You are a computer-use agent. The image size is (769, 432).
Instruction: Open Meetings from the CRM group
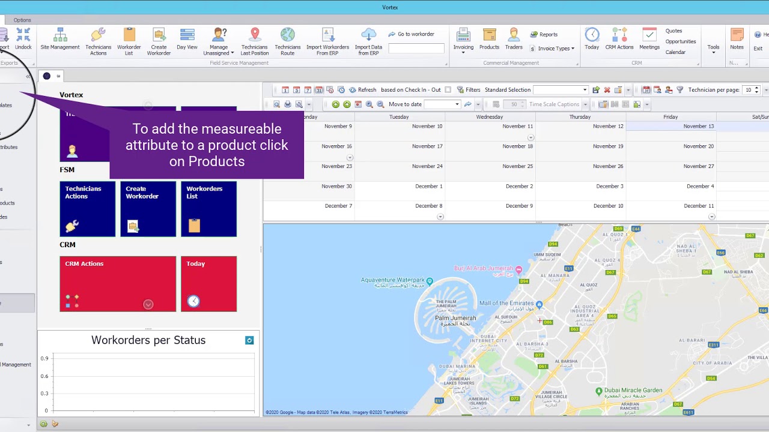649,40
